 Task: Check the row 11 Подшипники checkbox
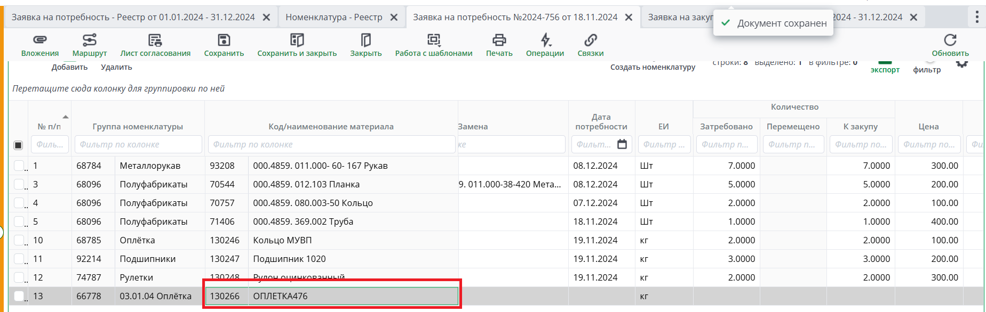(x=19, y=259)
